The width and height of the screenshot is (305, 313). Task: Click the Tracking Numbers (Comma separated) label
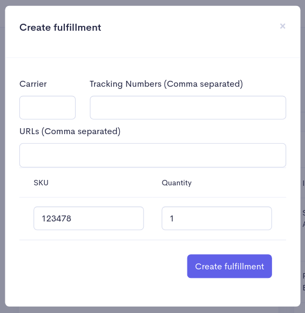[166, 84]
